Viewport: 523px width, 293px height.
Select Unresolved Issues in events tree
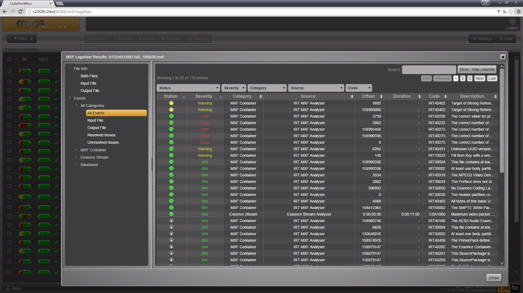click(x=103, y=142)
